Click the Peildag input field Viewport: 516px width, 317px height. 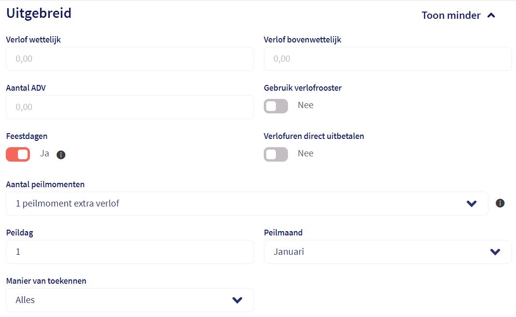tap(129, 252)
